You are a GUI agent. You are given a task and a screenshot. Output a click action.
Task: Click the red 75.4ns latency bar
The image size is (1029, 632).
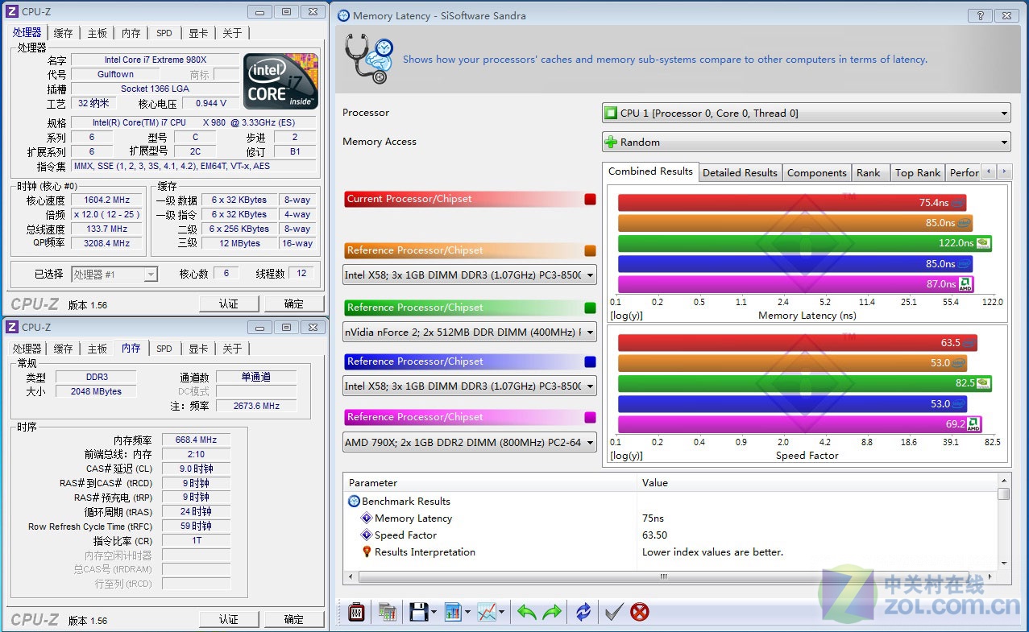coord(792,203)
